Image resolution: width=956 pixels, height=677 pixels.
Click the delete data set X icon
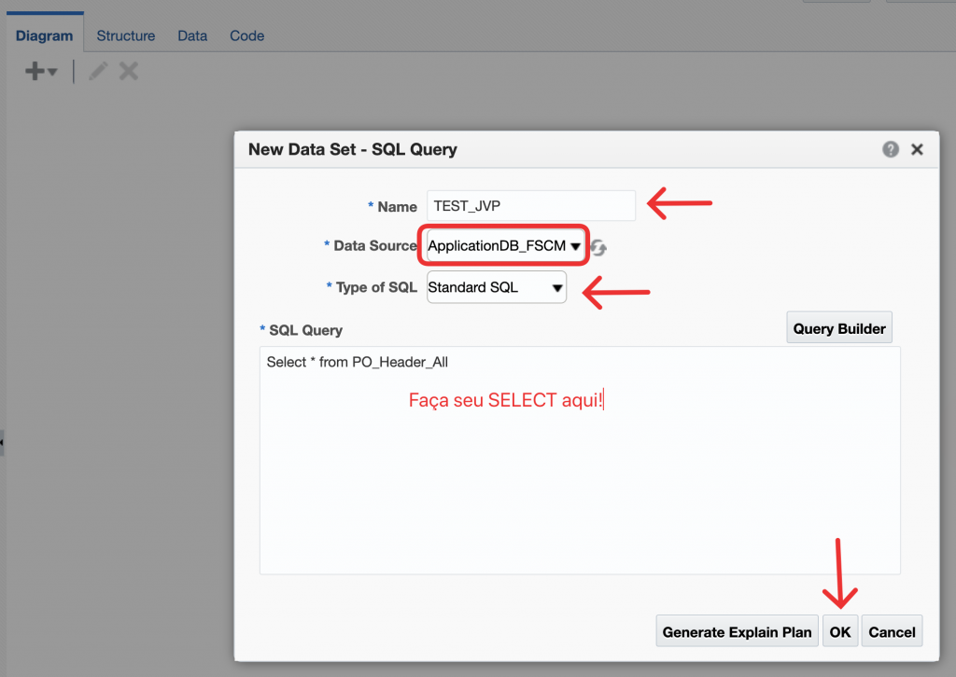click(129, 72)
